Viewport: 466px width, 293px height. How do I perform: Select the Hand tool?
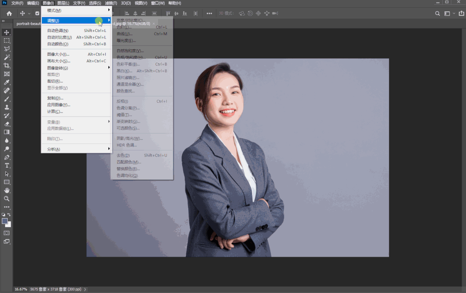tap(6, 191)
